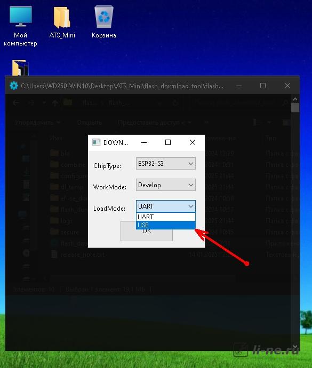Click the gear icon in console title bar
The image size is (312, 368).
[x=14, y=86]
